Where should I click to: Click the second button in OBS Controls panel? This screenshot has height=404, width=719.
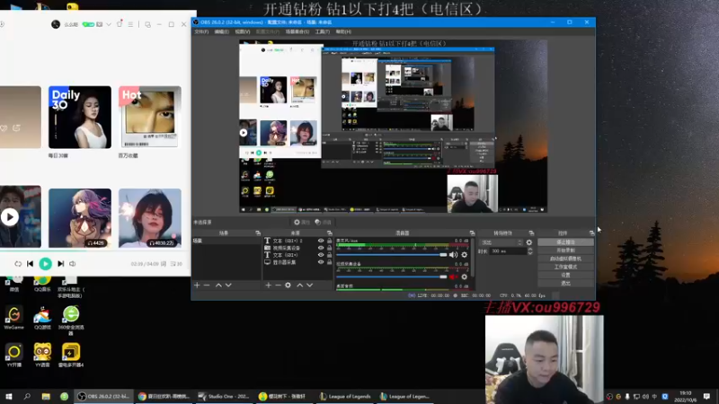coord(565,250)
